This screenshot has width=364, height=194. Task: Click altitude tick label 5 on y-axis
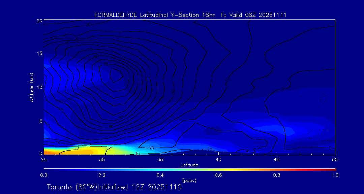click(x=40, y=121)
